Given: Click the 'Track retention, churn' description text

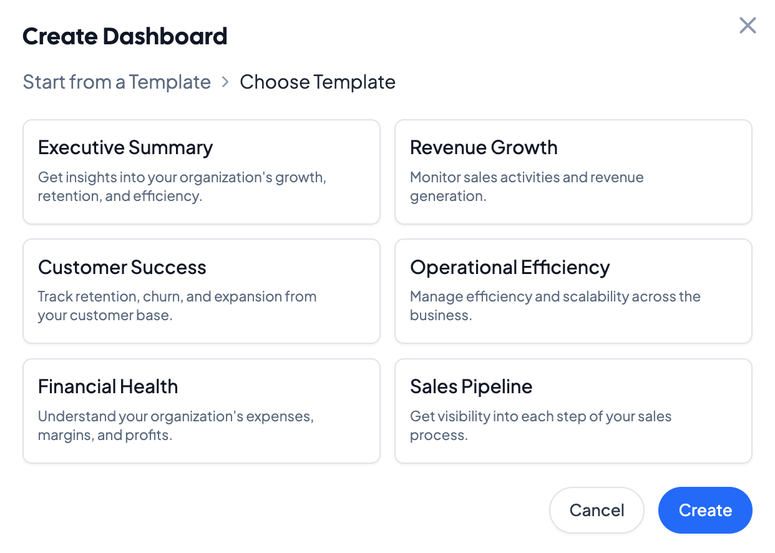Looking at the screenshot, I should 177,306.
